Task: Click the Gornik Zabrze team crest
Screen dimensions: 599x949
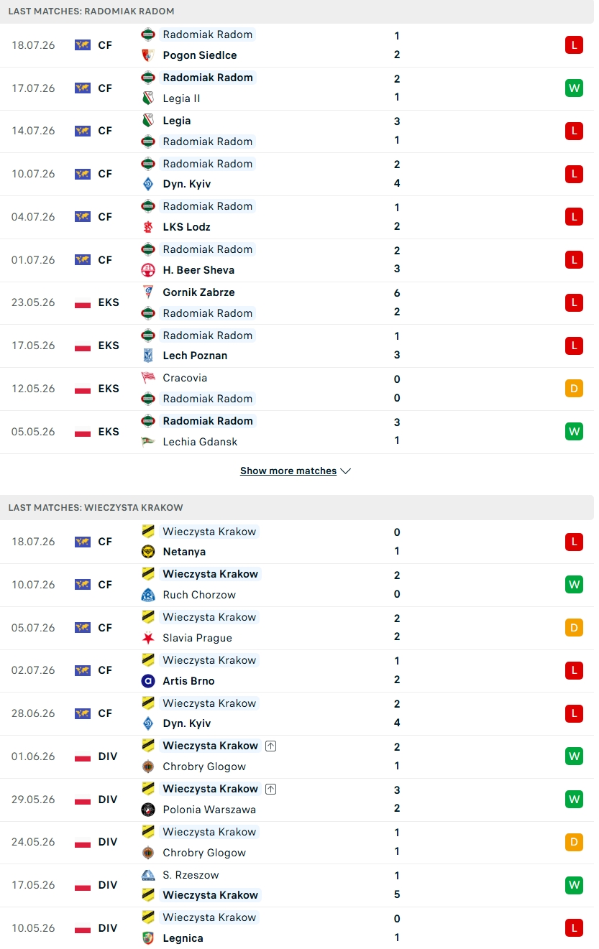Action: (148, 292)
